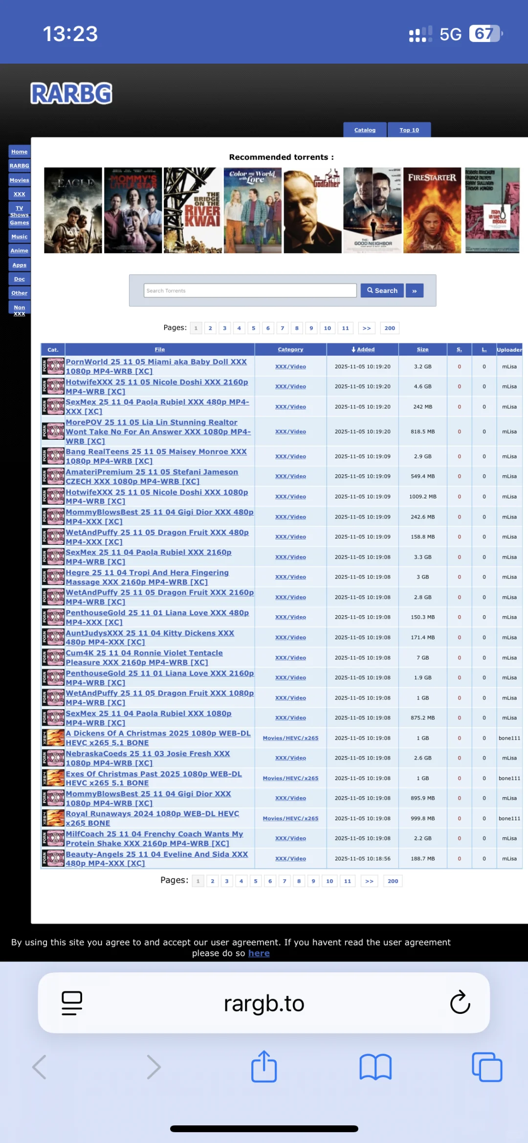Open the Doc sidebar category

point(20,279)
